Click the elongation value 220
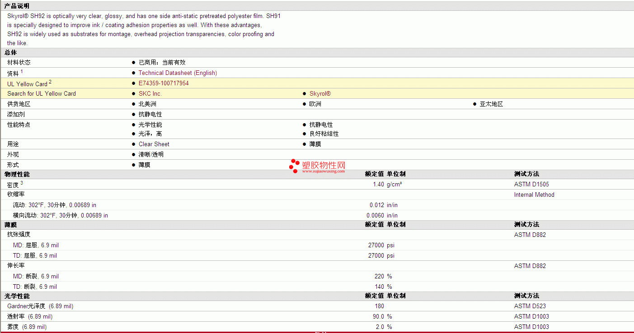This screenshot has height=333, width=634. [379, 276]
